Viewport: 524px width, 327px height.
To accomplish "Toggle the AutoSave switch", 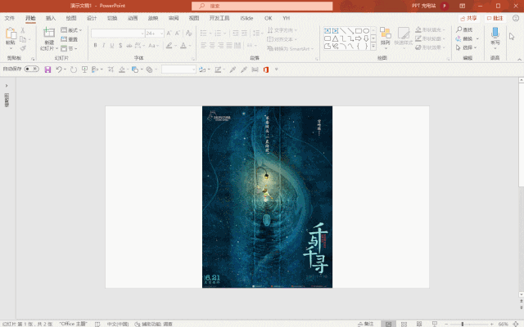I will coord(31,69).
